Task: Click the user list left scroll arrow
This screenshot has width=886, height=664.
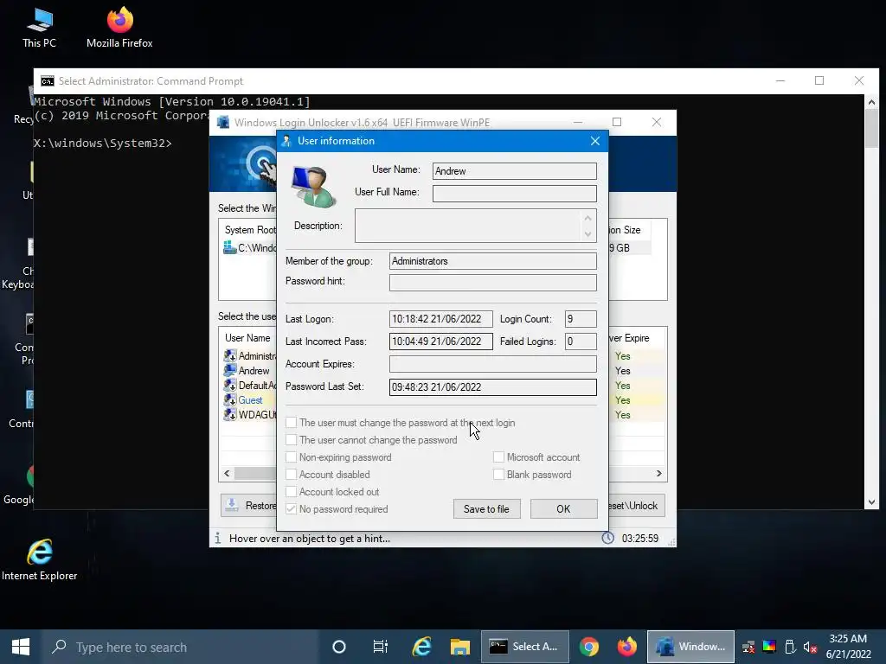Action: [228, 473]
